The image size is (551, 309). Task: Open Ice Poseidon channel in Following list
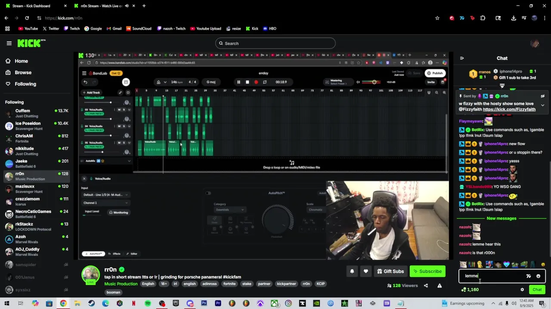pyautogui.click(x=37, y=126)
